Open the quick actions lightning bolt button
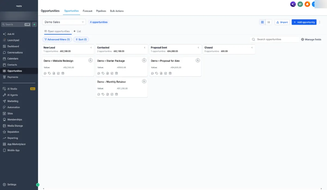The height and width of the screenshot is (190, 327). (x=34, y=24)
